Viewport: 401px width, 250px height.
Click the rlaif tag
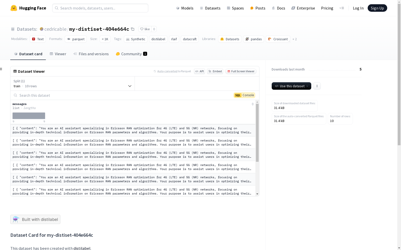[x=174, y=39]
